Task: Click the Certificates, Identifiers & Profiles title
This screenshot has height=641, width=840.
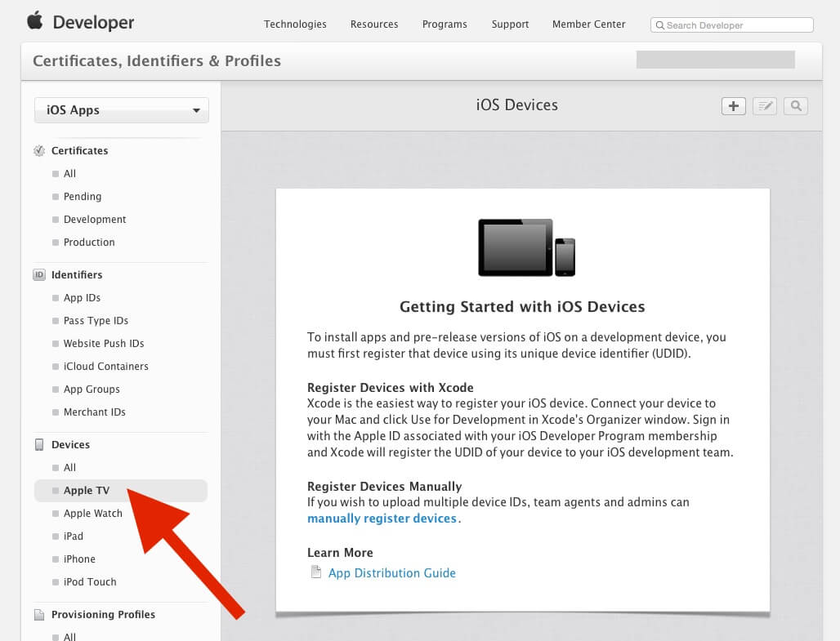Action: pyautogui.click(x=157, y=61)
